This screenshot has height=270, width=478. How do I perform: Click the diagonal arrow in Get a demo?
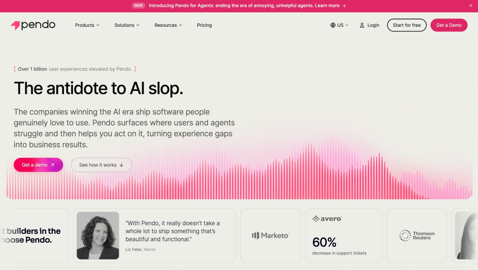point(53,165)
